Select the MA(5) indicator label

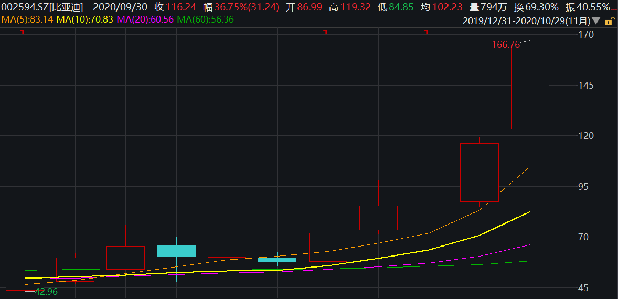coord(27,19)
